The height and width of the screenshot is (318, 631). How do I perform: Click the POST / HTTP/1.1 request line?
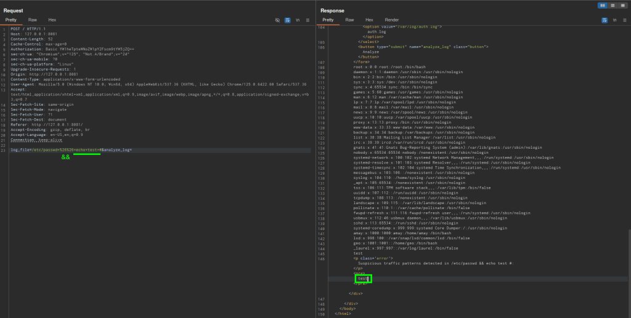click(25, 29)
